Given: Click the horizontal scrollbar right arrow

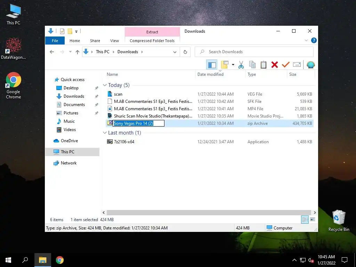Looking at the screenshot, I should [315, 213].
